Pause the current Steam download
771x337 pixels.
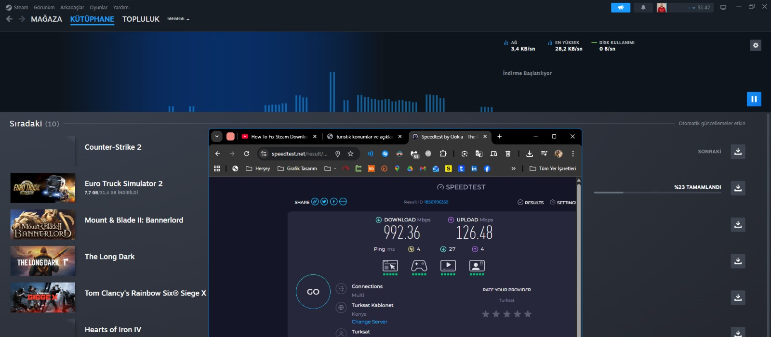tap(754, 99)
